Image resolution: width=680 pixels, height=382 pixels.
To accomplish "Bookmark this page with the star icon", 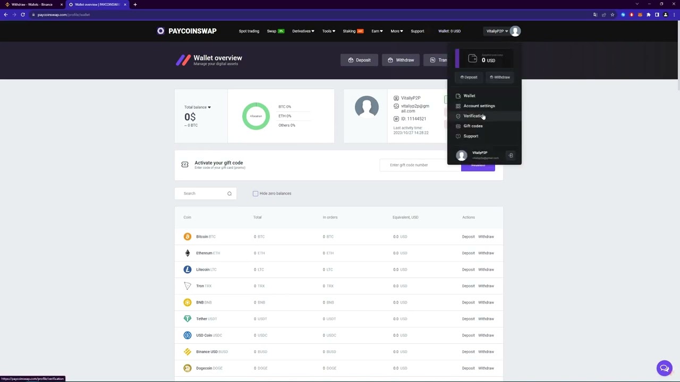I will [x=613, y=15].
